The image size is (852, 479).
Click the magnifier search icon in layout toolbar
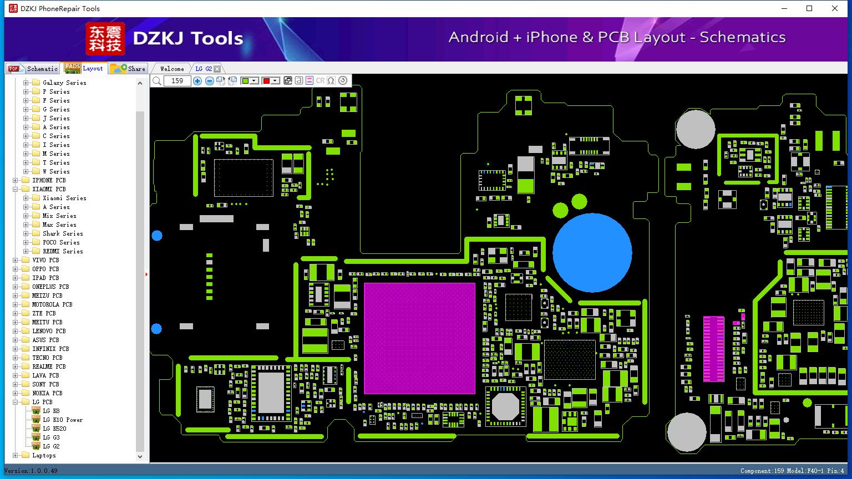(x=157, y=81)
